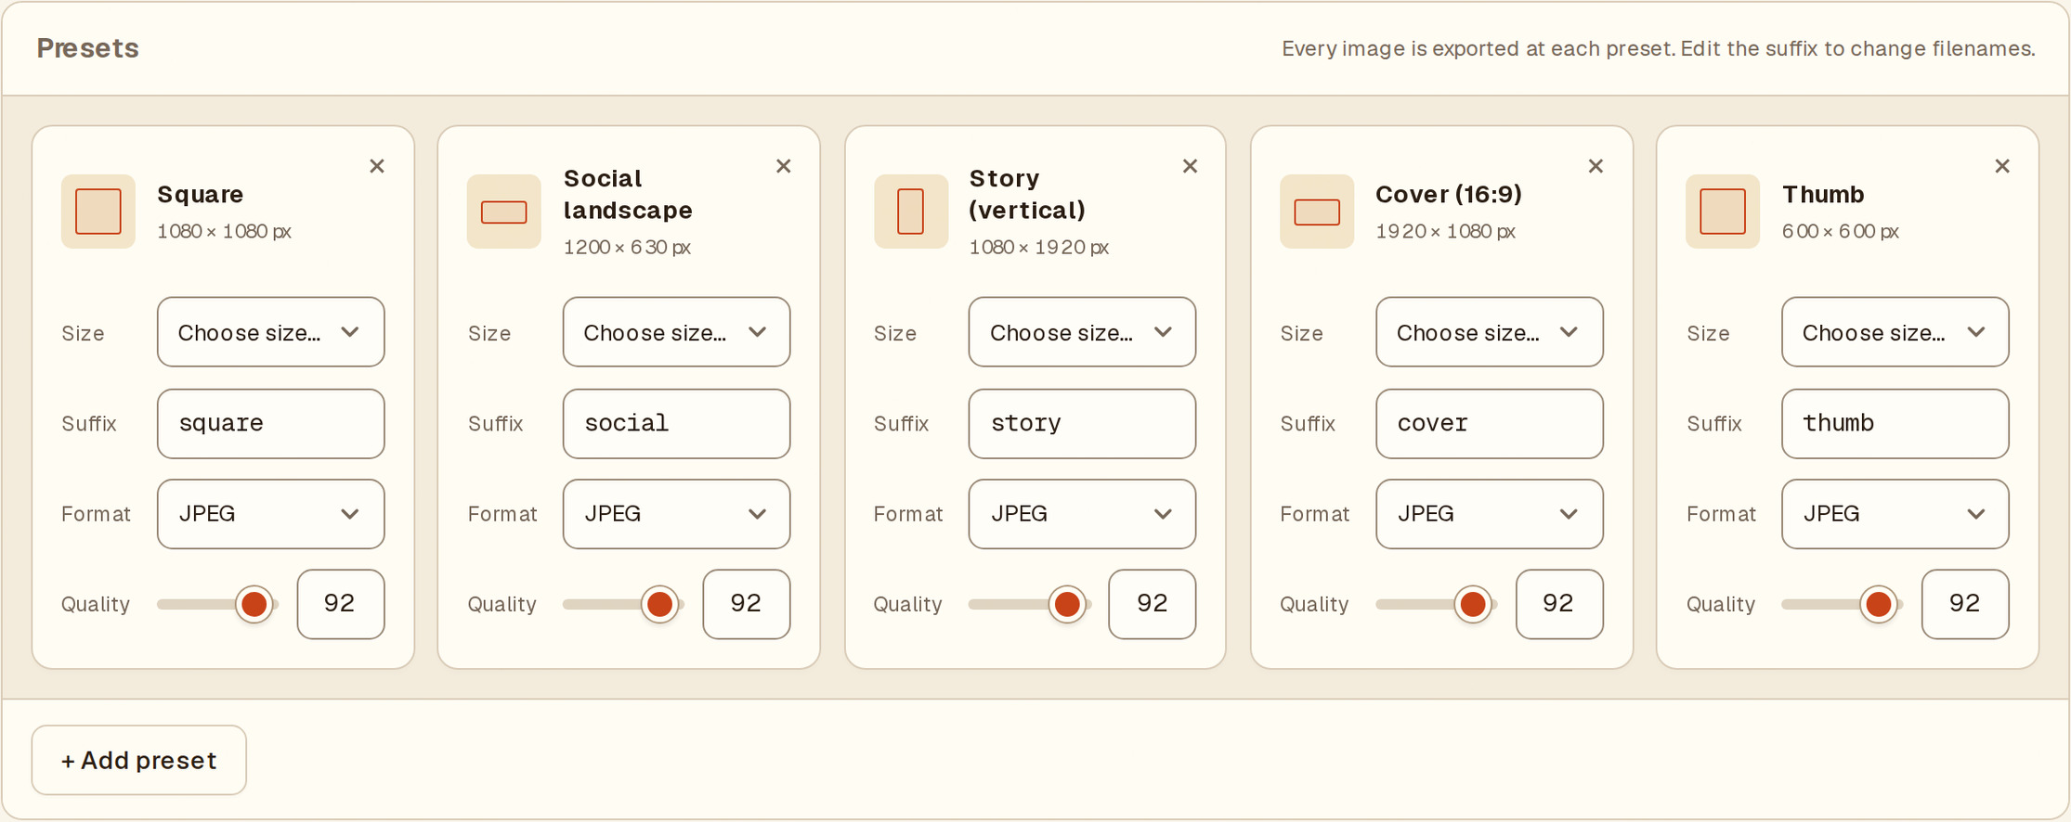2071x822 pixels.
Task: Click the Social landscape aspect ratio icon
Action: (x=504, y=212)
